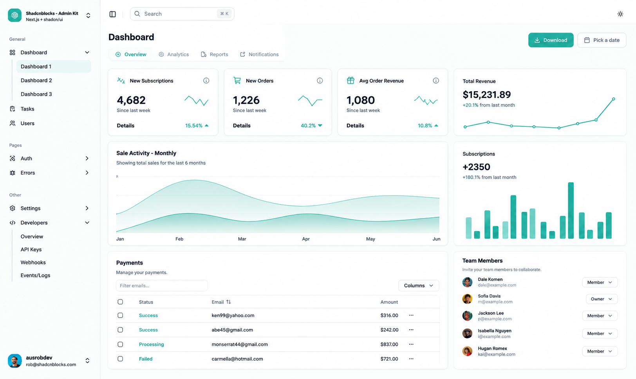
Task: Open row actions for carmella@hotmail.com
Action: click(x=411, y=359)
